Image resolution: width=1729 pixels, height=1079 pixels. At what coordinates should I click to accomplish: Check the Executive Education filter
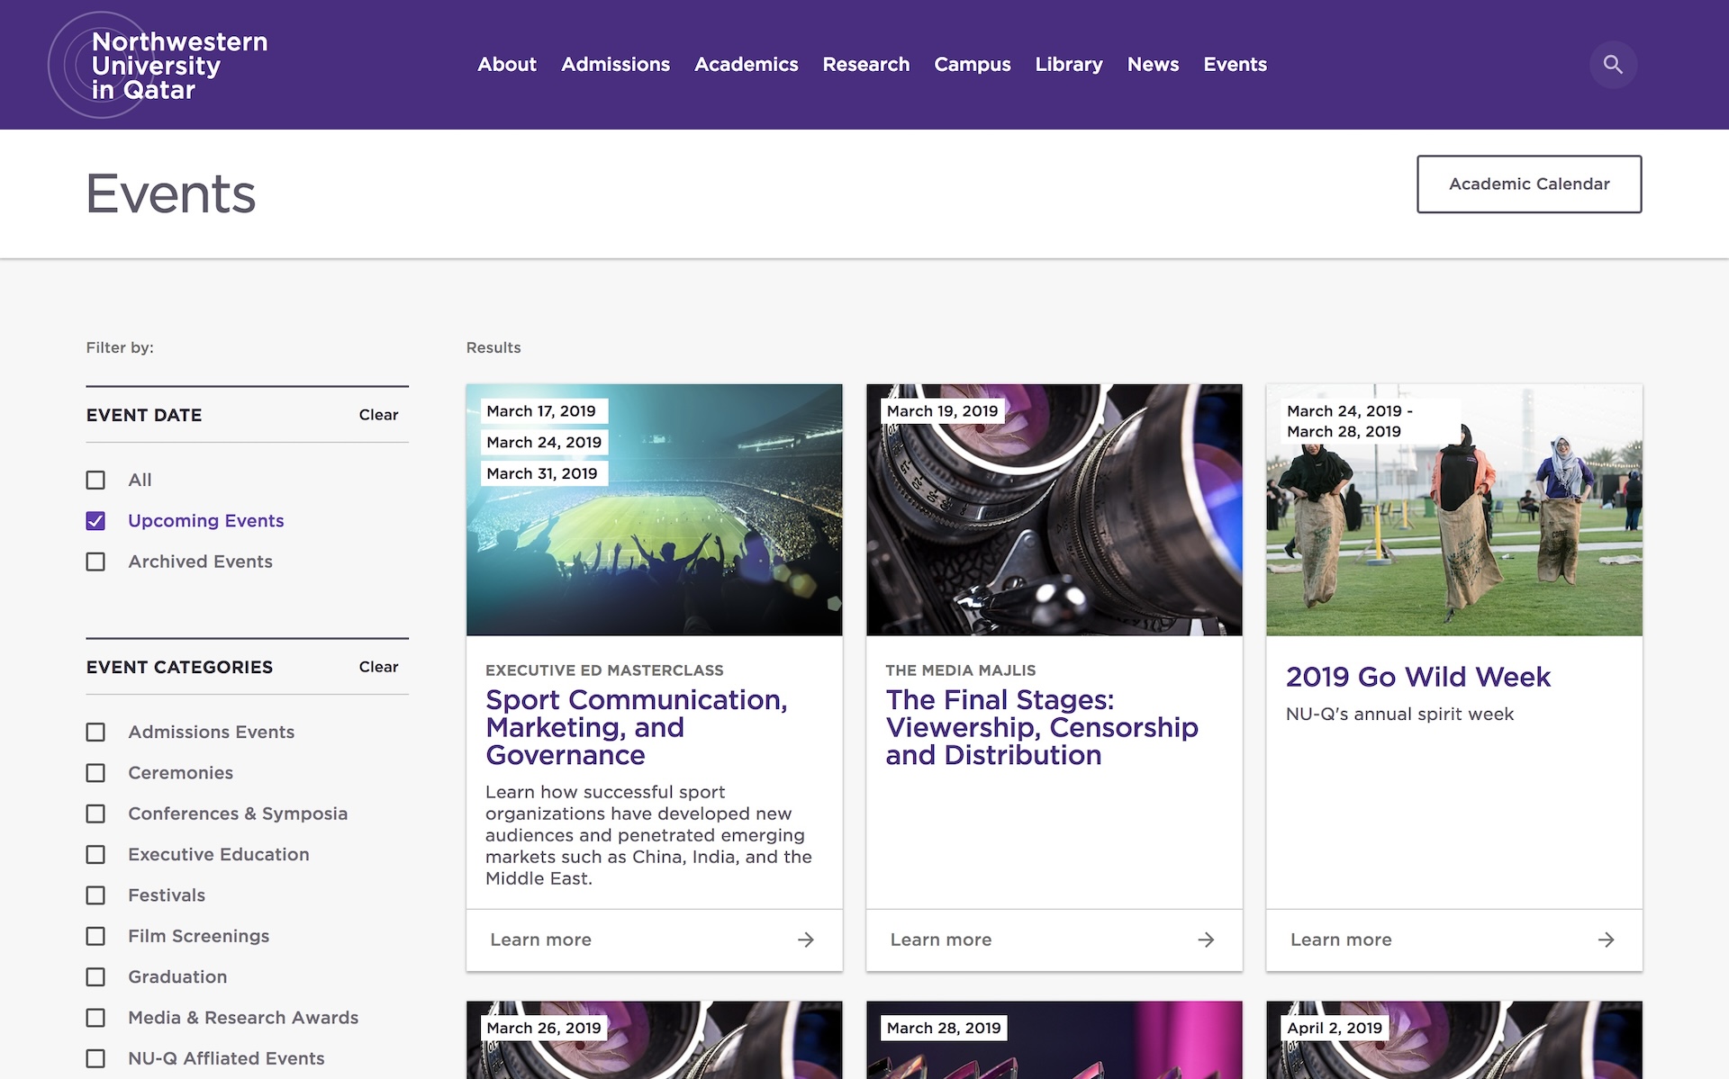(x=95, y=855)
